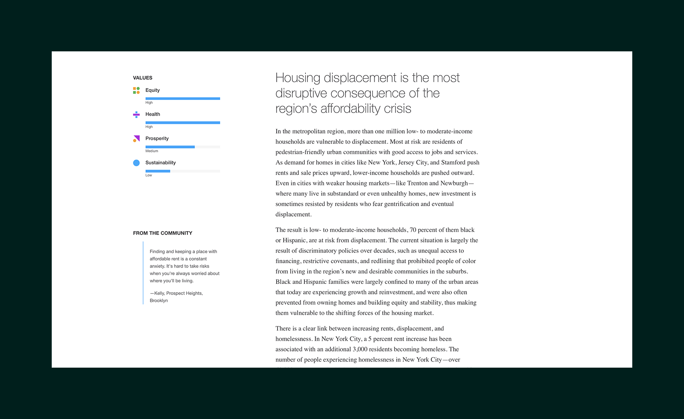Select the Health progress bar

(x=183, y=122)
